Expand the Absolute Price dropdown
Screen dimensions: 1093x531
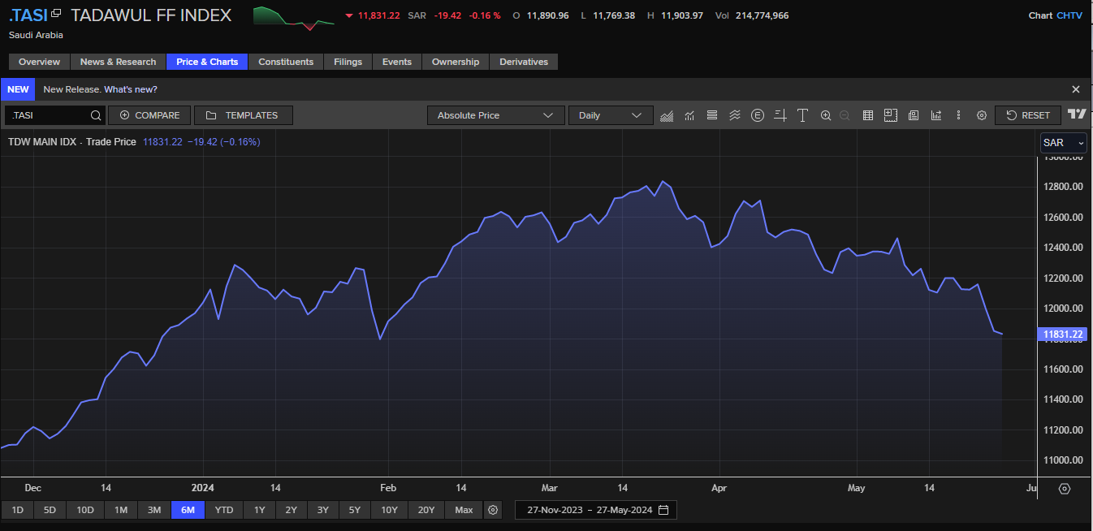pyautogui.click(x=495, y=115)
